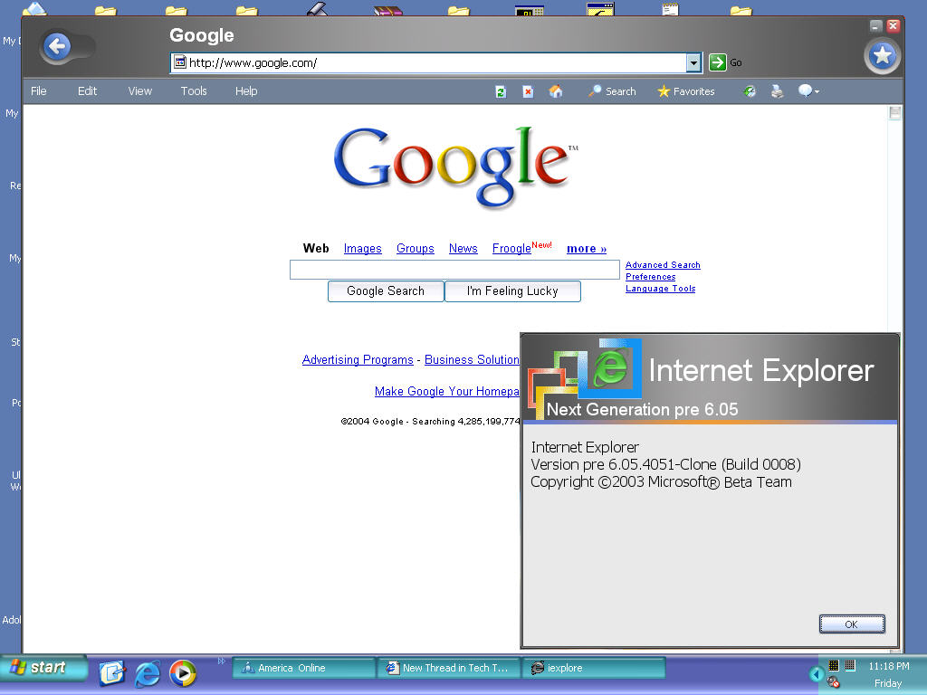The width and height of the screenshot is (927, 695).
Task: Click the I'm Feeling Lucky button
Action: (512, 291)
